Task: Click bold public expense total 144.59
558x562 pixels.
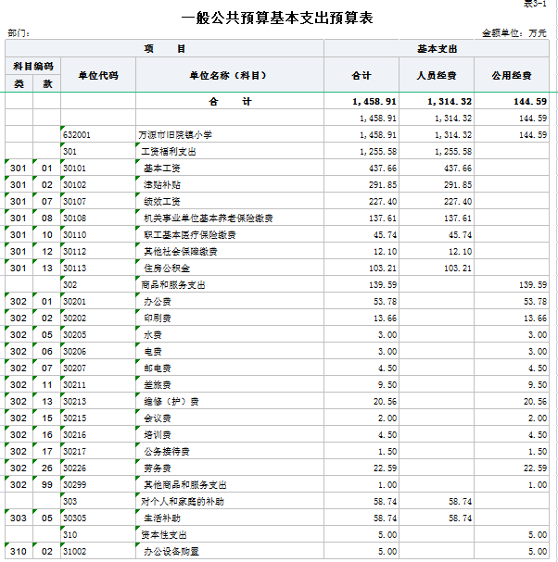Action: (512, 102)
